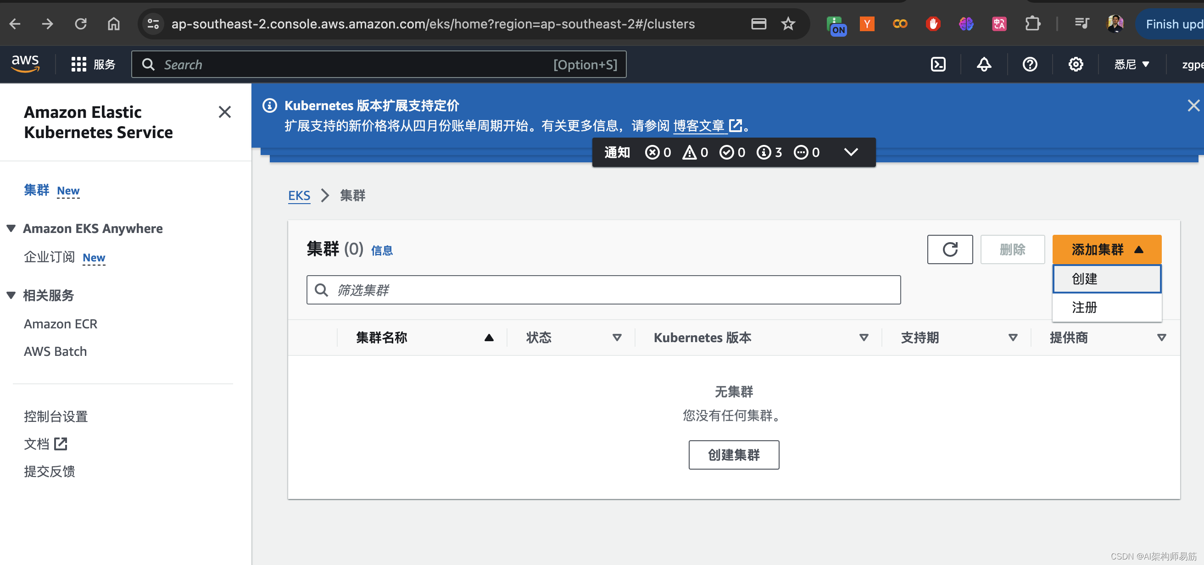Click the ON green extension icon
The image size is (1204, 565).
(x=836, y=25)
